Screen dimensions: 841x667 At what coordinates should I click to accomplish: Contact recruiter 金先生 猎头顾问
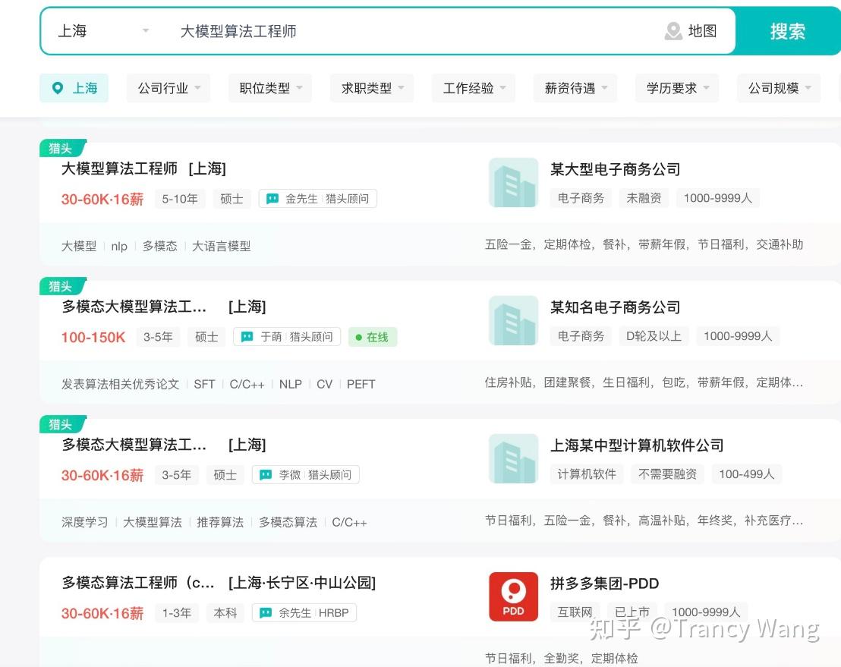pos(317,199)
